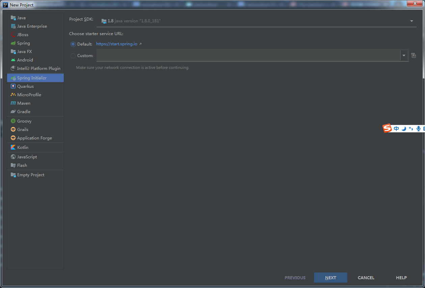The height and width of the screenshot is (288, 425).
Task: Click the HELP button
Action: pyautogui.click(x=401, y=278)
